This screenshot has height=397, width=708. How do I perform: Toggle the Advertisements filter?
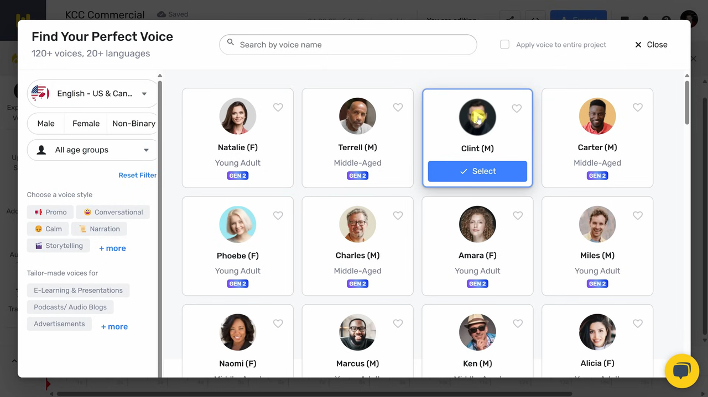click(x=59, y=324)
